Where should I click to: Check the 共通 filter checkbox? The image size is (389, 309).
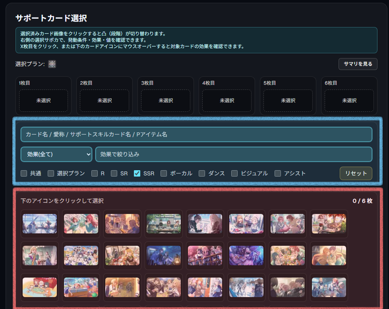pos(23,173)
